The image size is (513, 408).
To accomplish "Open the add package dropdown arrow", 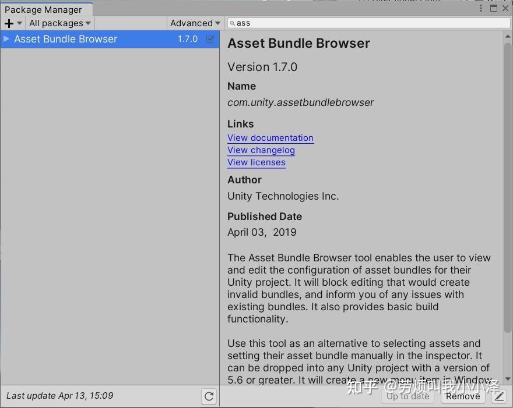I will (x=20, y=23).
